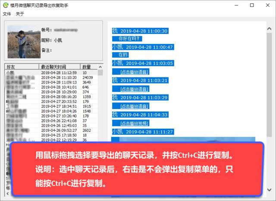Viewport: 276px width, 201px height.
Task: Select the row dated 2019-04-28 11:10:20
Action: (x=51, y=77)
